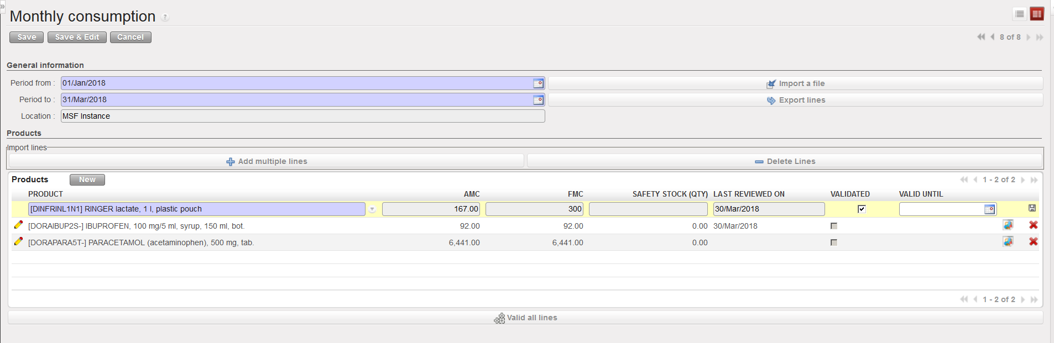
Task: Toggle Validated checkbox for PARACETAMOL row
Action: coord(834,242)
